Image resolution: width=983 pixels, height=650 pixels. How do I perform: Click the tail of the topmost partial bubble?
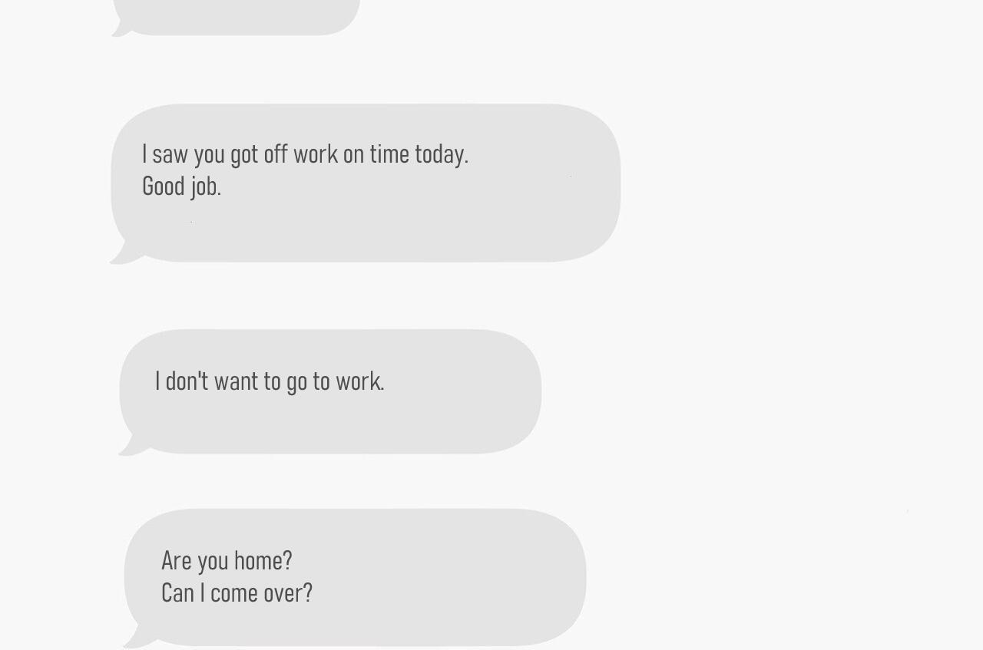(x=119, y=31)
